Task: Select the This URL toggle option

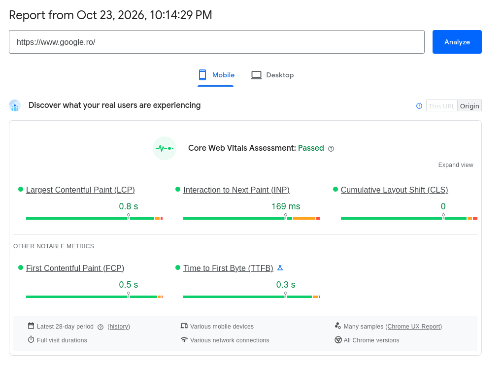Action: (442, 106)
